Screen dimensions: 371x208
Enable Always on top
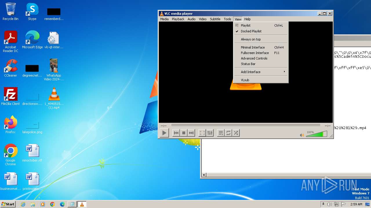click(x=261, y=39)
